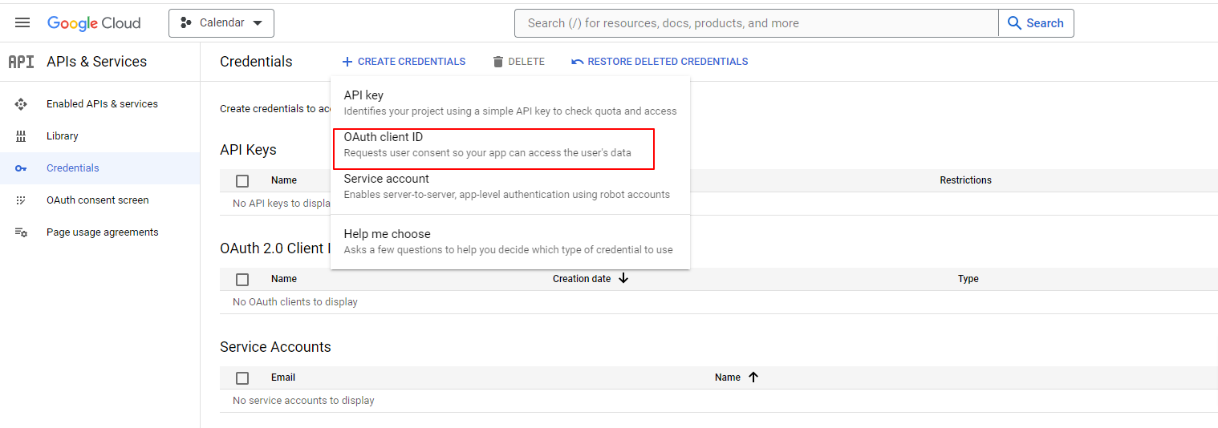
Task: Click the OAuth consent screen dots icon
Action: [x=21, y=200]
